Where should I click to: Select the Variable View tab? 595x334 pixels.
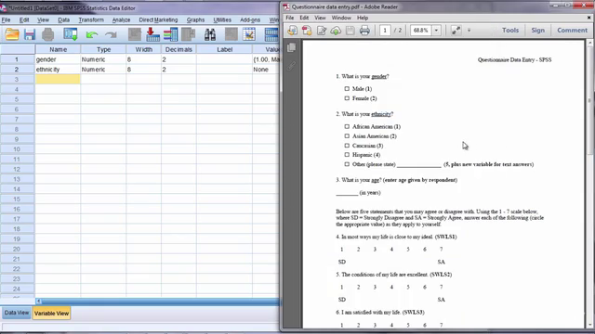click(x=52, y=314)
